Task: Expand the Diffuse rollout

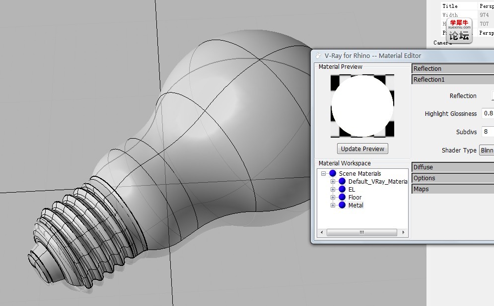Action: (x=453, y=167)
